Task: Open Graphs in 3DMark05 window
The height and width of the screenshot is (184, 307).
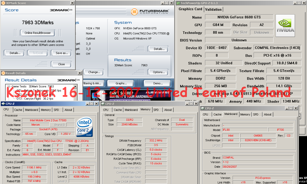Action: click(121, 83)
